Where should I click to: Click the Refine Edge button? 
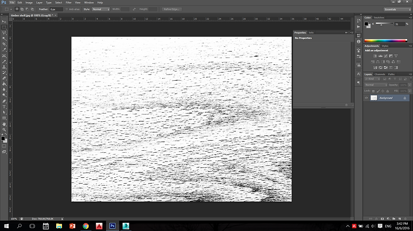tap(171, 9)
